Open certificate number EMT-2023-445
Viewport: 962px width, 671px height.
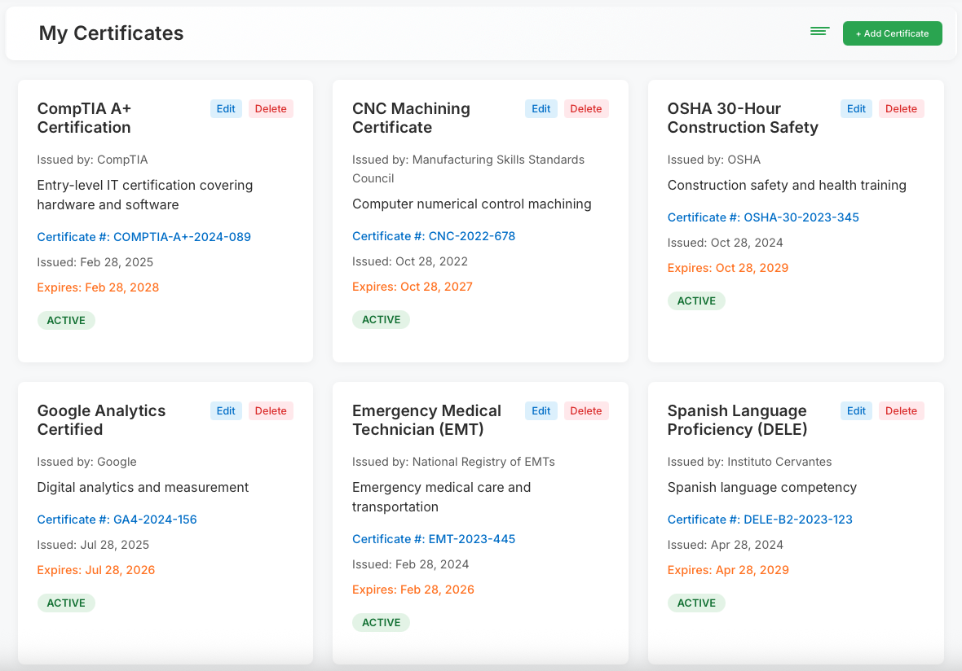point(434,538)
